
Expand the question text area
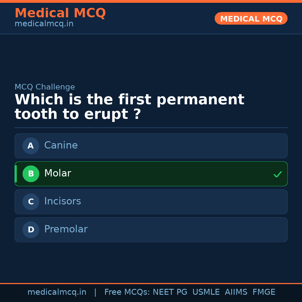click(129, 106)
